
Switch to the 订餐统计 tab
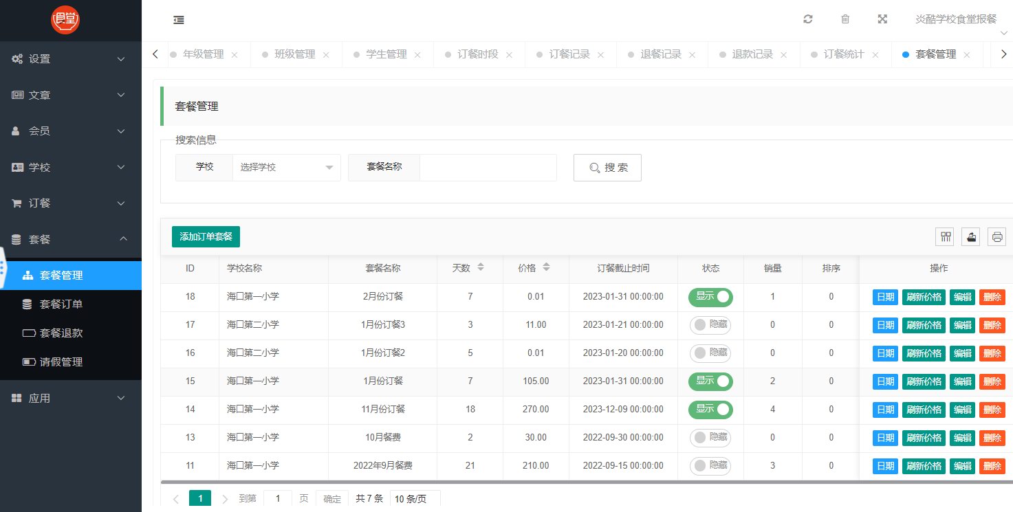point(844,54)
